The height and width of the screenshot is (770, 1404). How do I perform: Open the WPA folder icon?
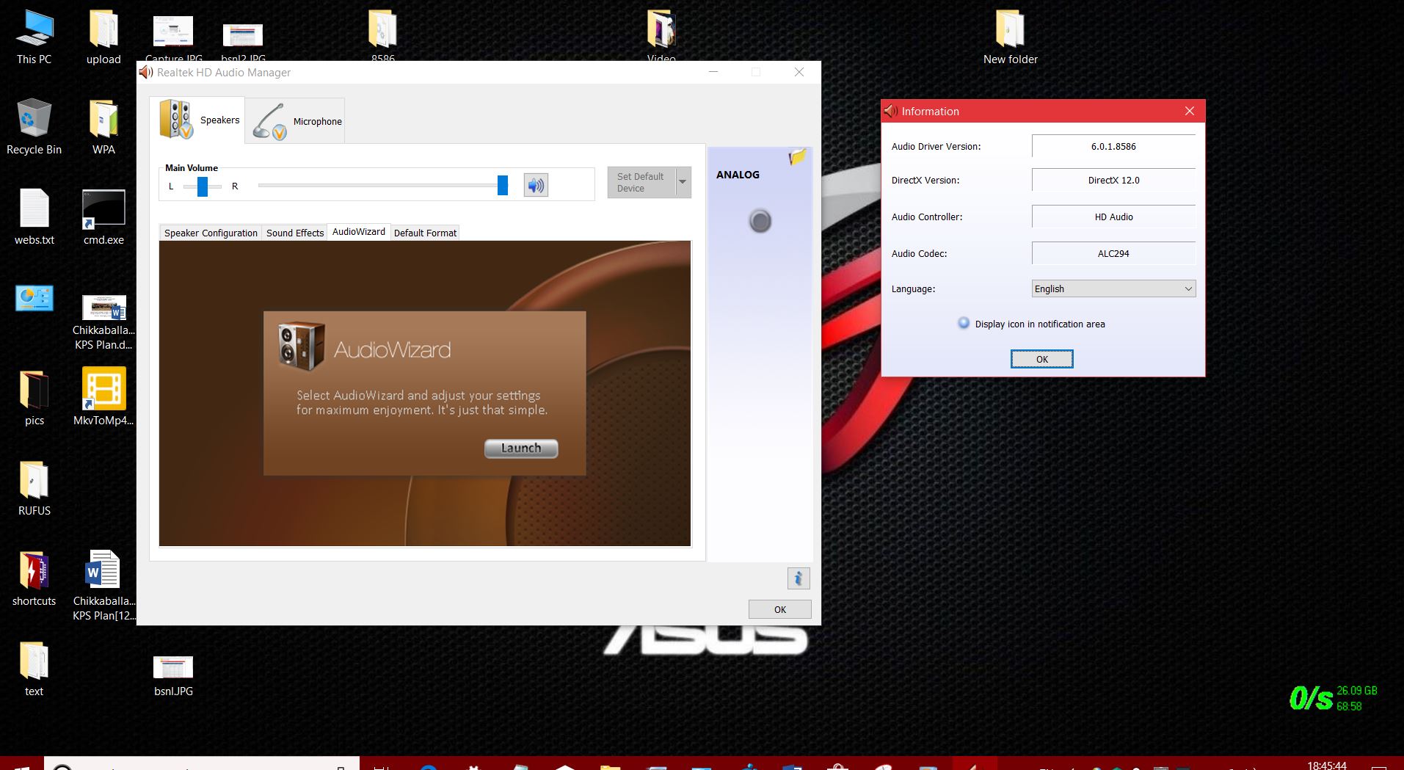click(103, 127)
